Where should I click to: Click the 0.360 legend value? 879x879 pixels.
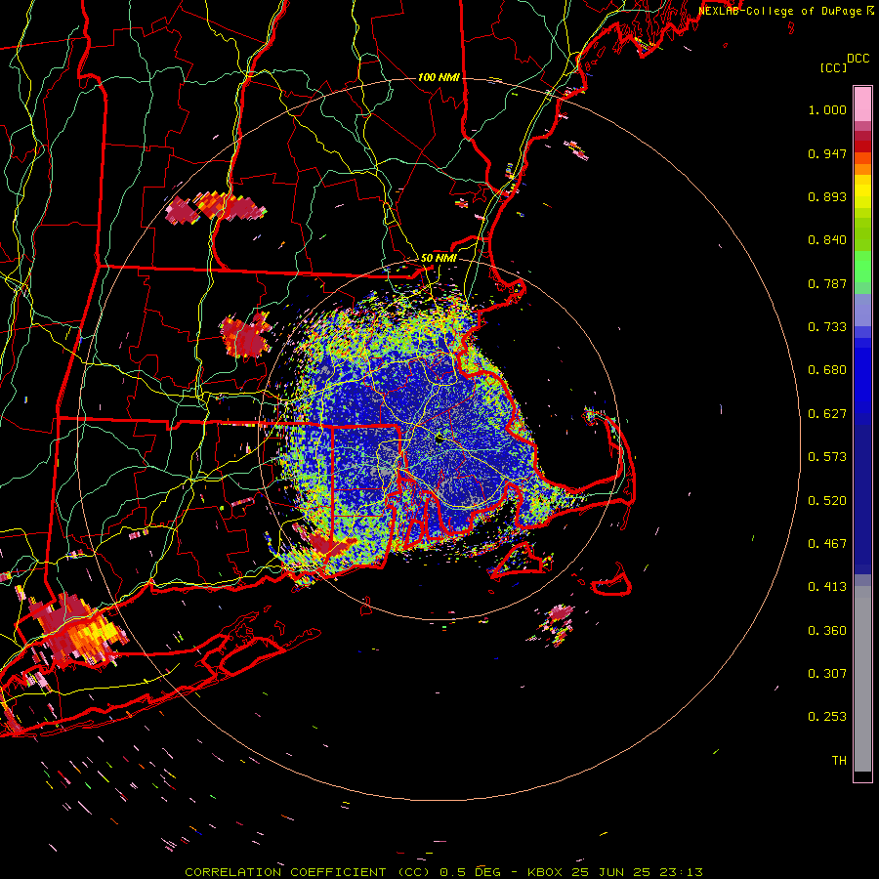(x=827, y=631)
